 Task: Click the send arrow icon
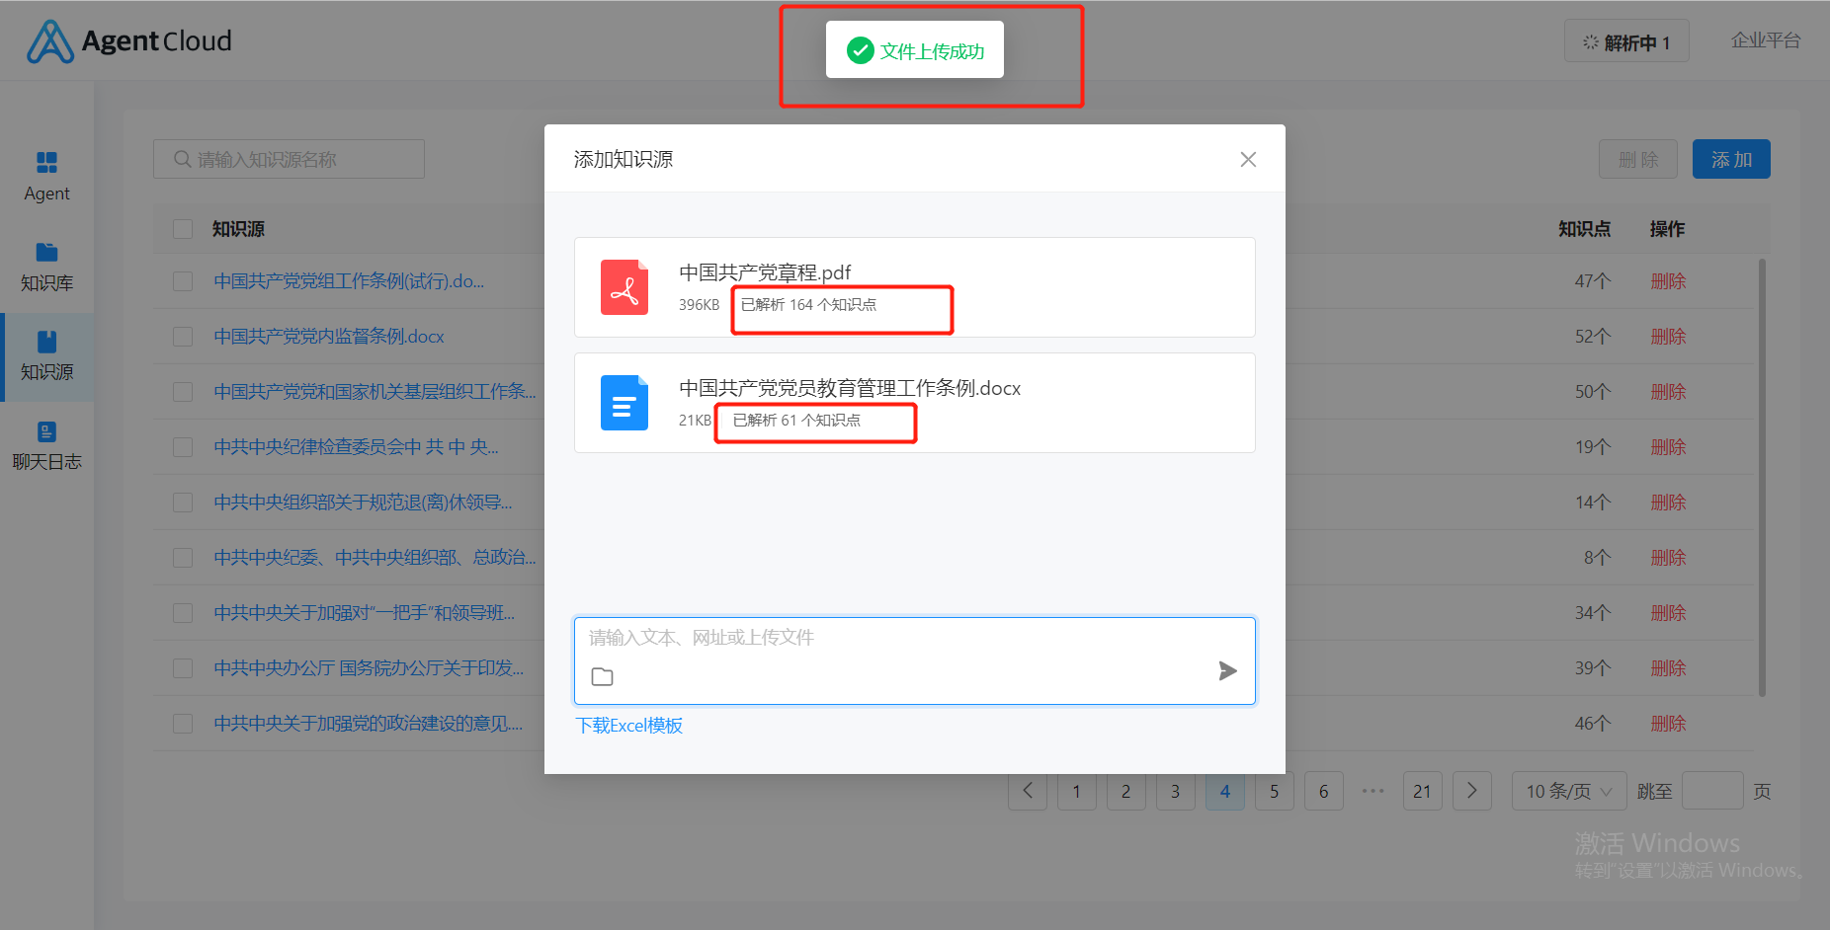1227,671
